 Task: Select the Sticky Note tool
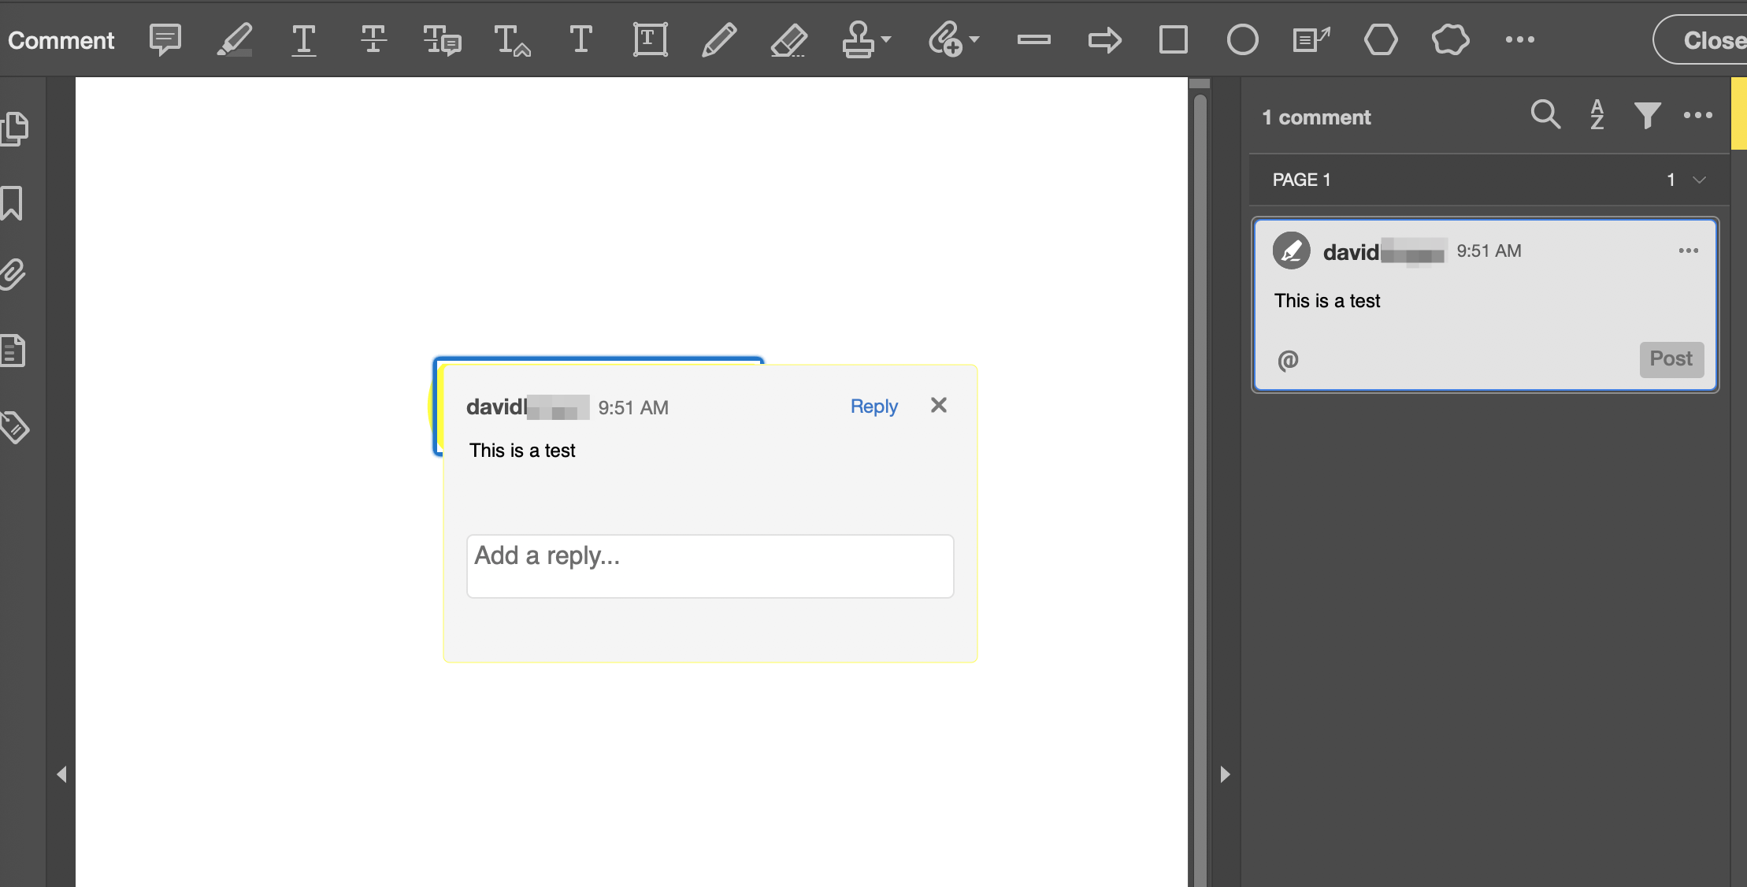tap(164, 39)
